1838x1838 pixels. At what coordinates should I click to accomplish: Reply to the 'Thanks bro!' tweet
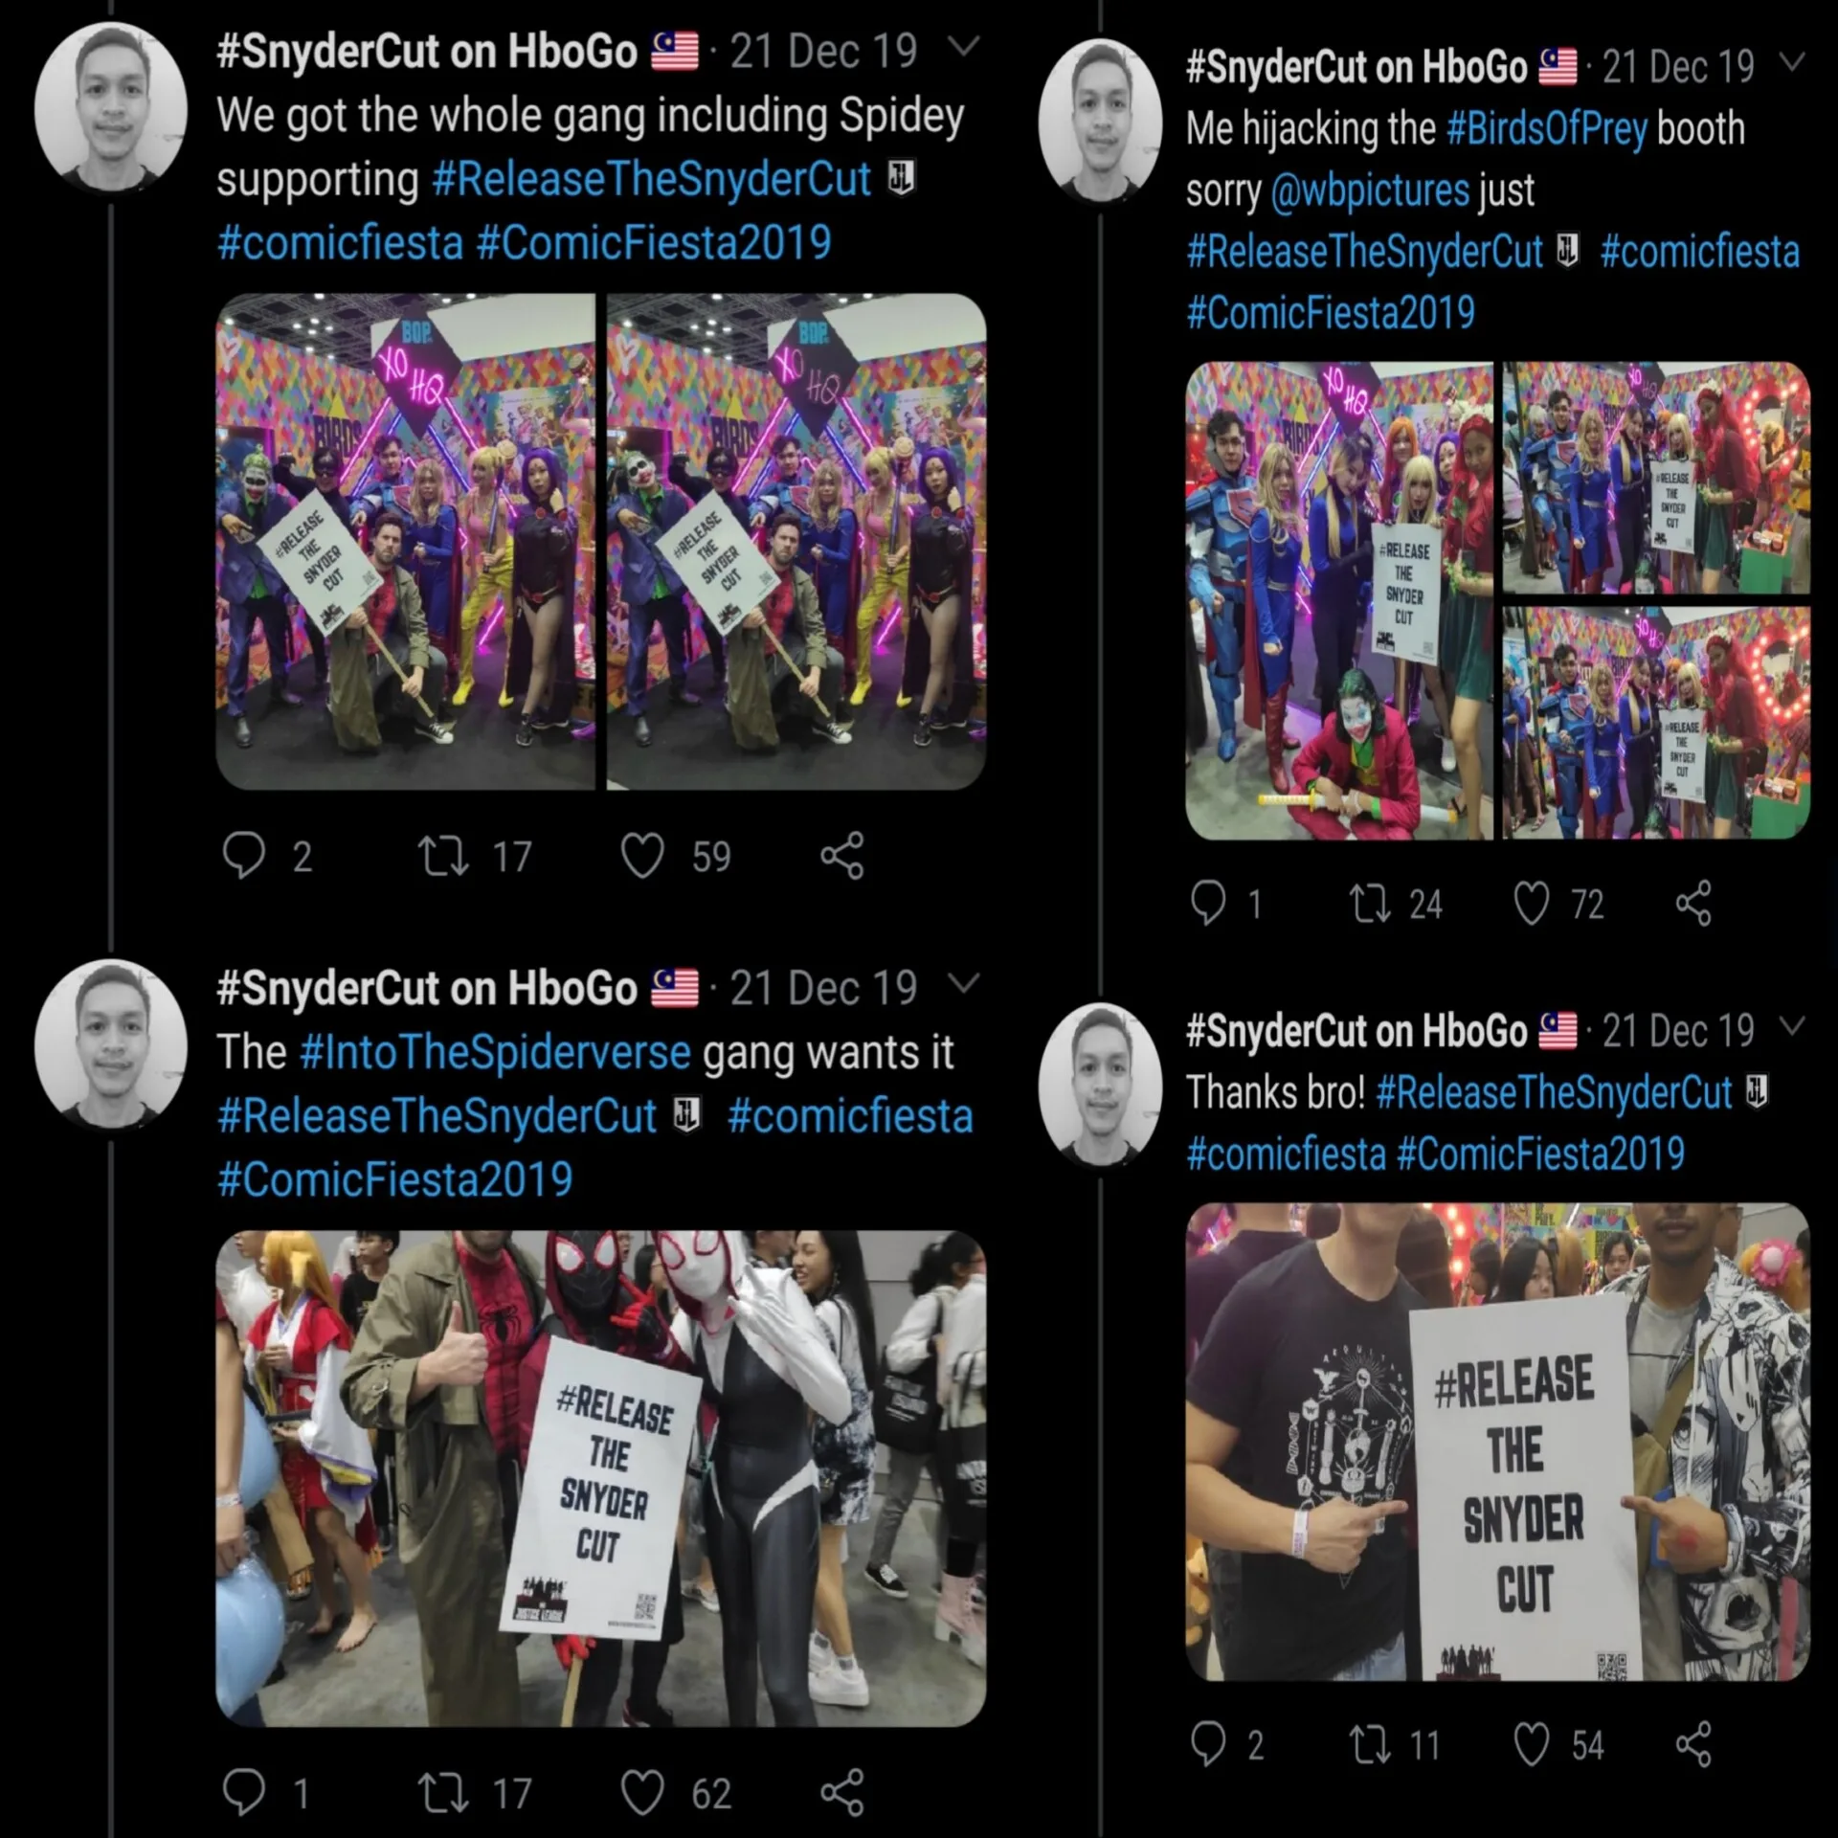tap(1207, 1744)
